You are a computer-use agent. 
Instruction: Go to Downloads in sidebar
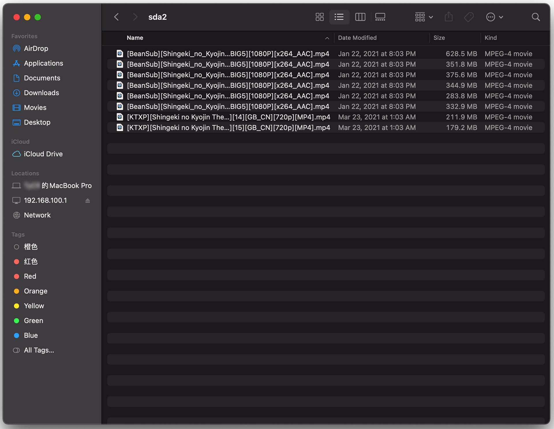click(x=41, y=93)
